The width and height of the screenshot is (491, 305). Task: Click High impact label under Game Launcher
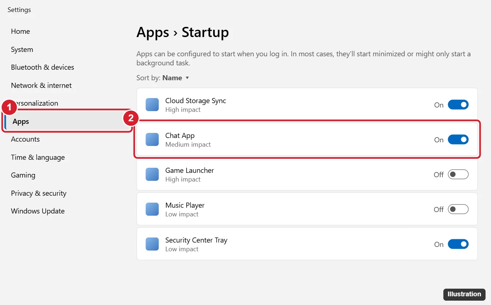pos(183,179)
